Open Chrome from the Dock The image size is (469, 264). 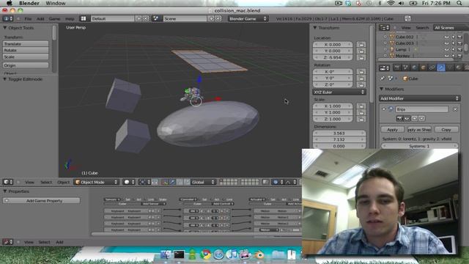205,254
